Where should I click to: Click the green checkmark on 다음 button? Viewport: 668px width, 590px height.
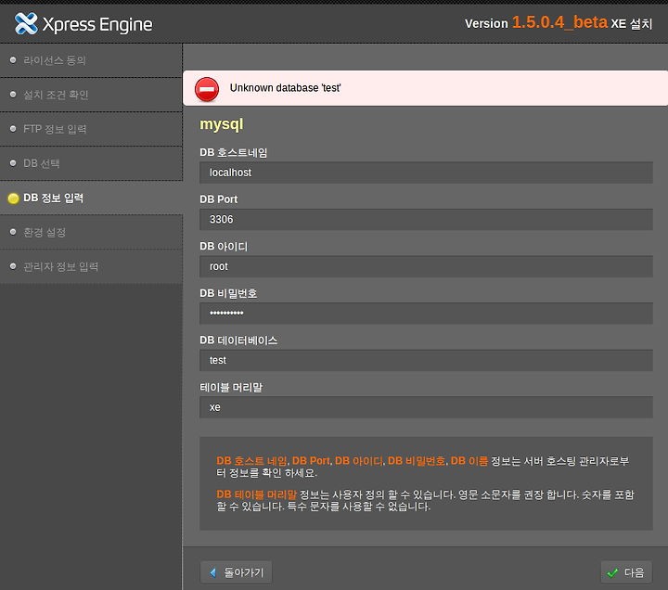click(612, 572)
